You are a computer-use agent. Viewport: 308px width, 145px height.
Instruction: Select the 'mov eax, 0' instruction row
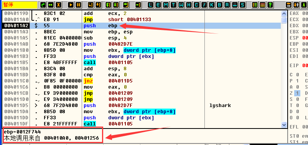pos(142,87)
